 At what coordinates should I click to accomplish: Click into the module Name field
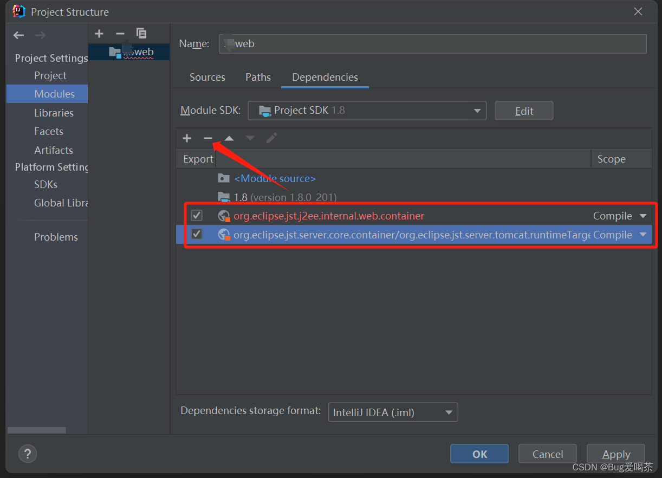(433, 44)
